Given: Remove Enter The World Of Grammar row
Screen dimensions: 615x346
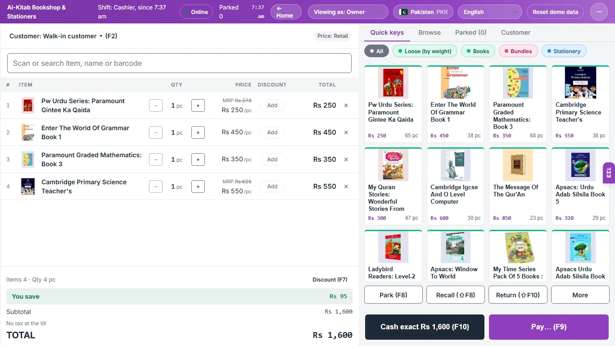Looking at the screenshot, I should point(346,132).
